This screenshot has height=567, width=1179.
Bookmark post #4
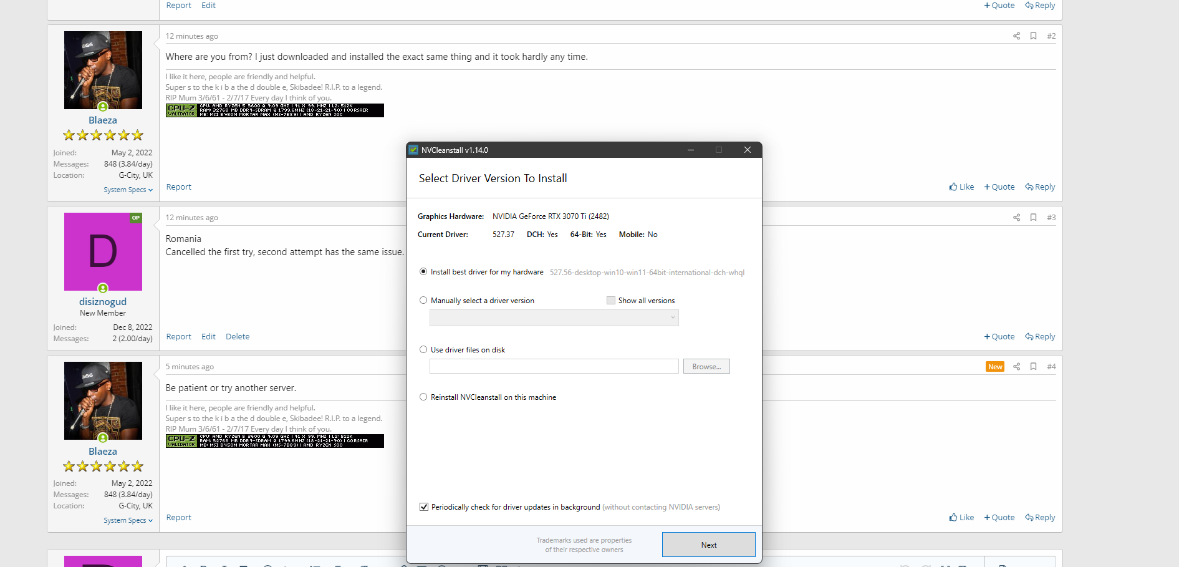pos(1033,367)
